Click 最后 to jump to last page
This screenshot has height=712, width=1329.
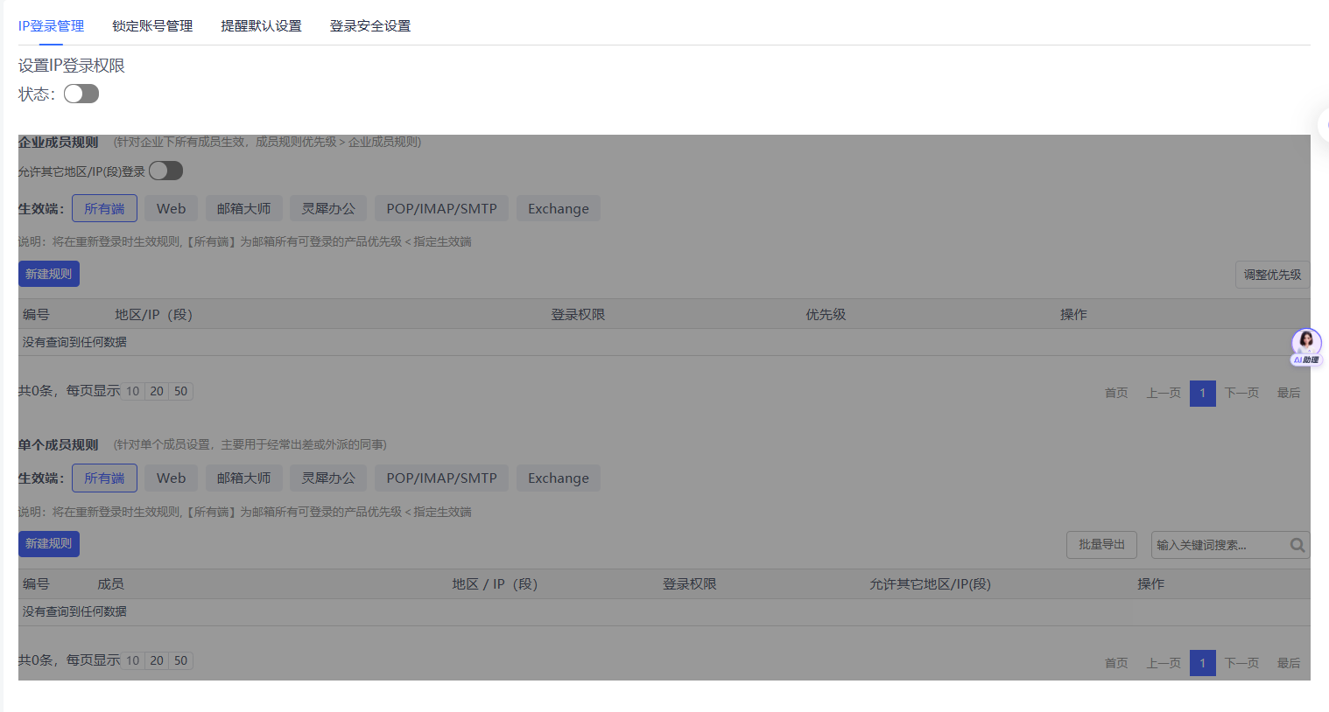click(x=1288, y=662)
